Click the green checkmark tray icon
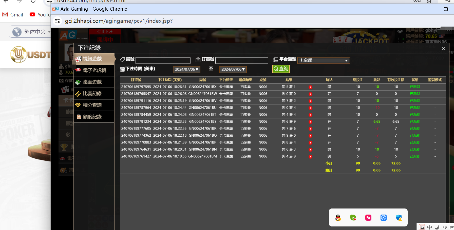The height and width of the screenshot is (230, 454). point(353,218)
